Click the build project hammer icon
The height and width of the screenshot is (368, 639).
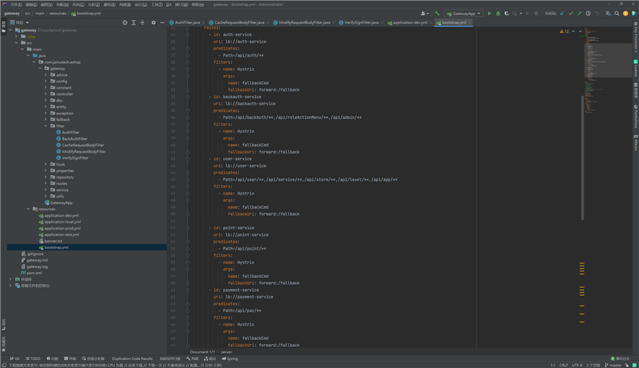click(438, 14)
